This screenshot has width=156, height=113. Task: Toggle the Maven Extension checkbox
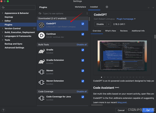coord(83,81)
